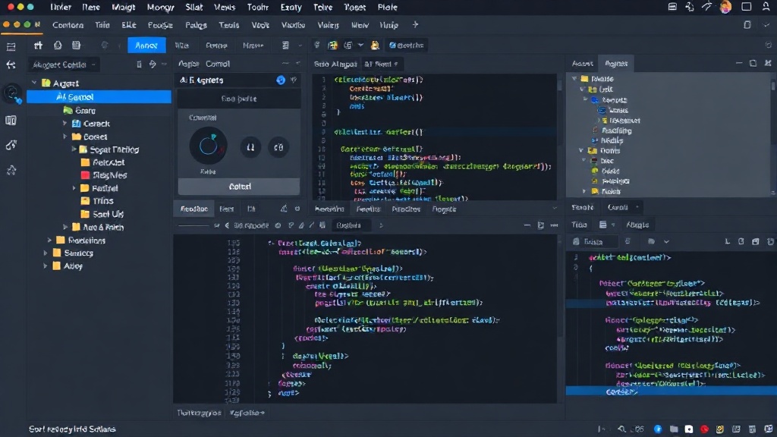Open the Tools menu in the second menu row
Viewport: 777px width, 437px height.
coord(229,25)
